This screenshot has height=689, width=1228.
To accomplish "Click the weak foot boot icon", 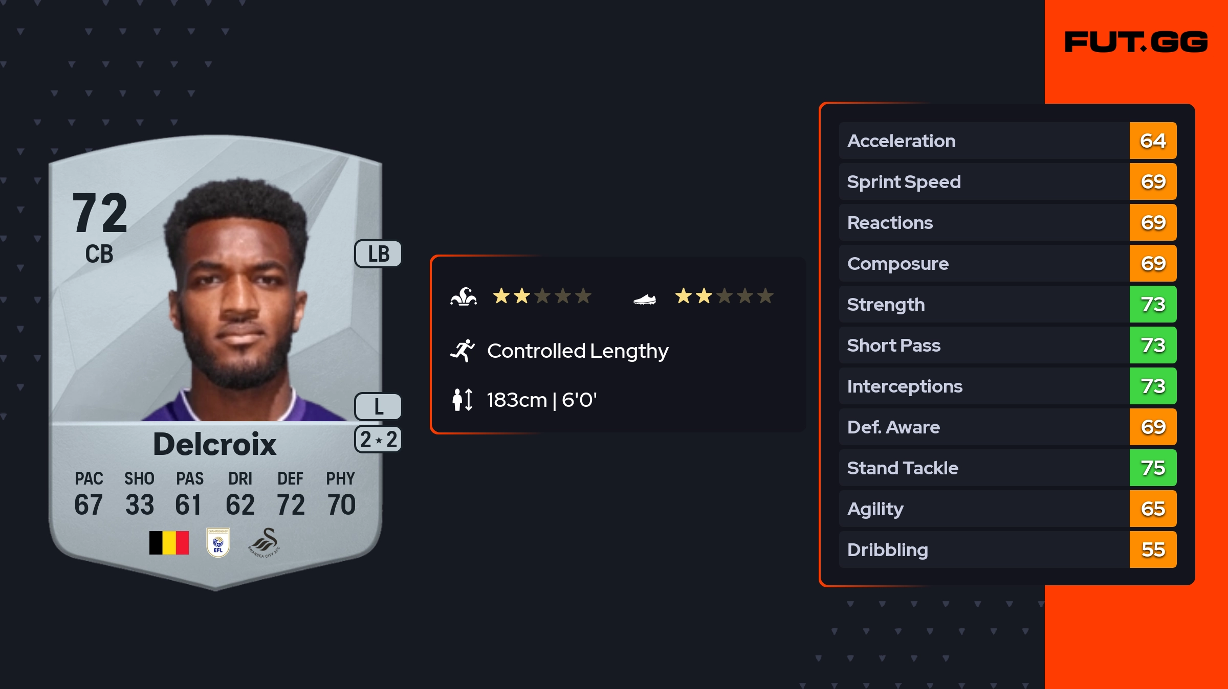I will [645, 299].
